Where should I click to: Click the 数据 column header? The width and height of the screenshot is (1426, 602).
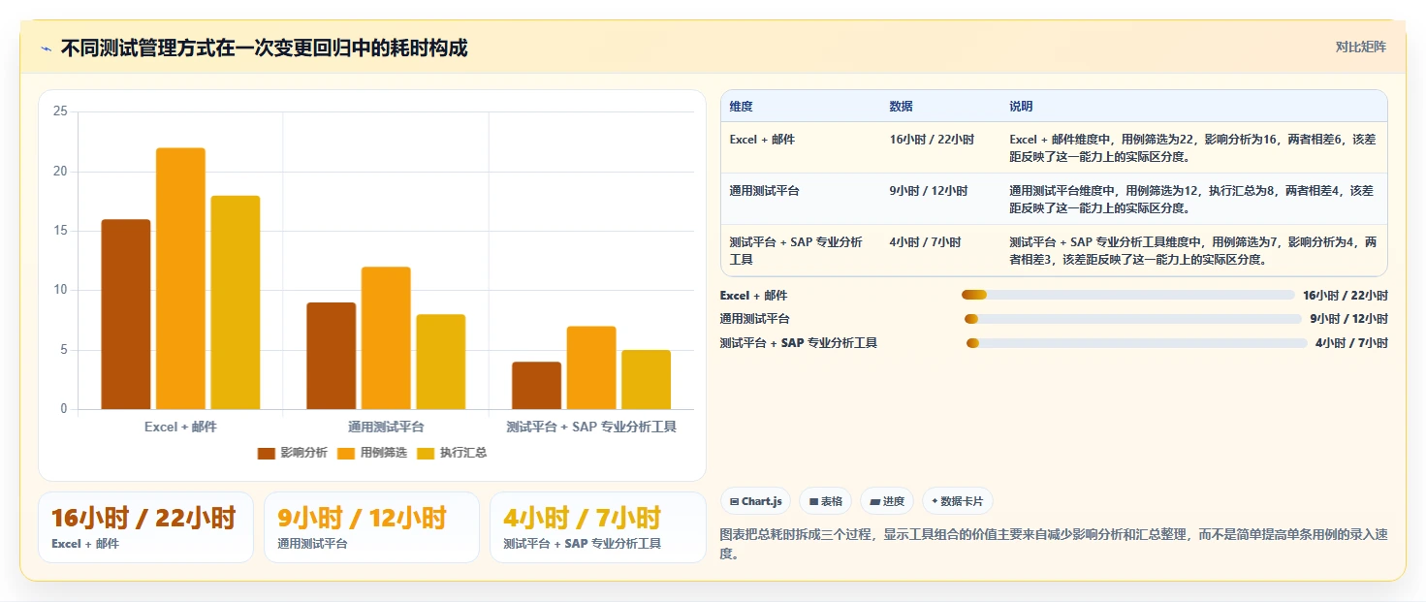click(901, 107)
